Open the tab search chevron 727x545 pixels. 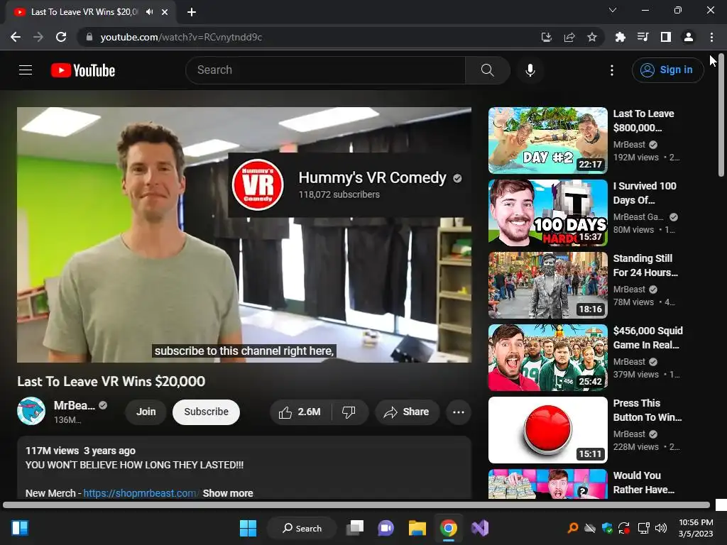click(x=613, y=10)
